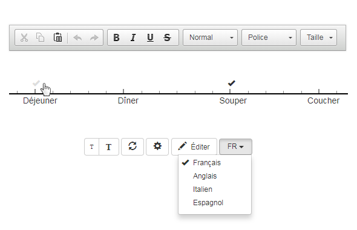Toggle italic formatting

[133, 38]
